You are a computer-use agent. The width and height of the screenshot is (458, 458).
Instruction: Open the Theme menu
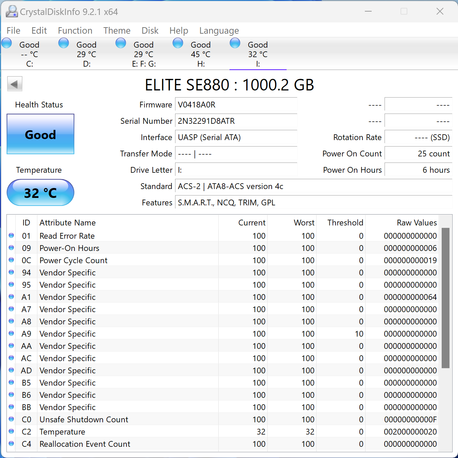click(x=117, y=31)
